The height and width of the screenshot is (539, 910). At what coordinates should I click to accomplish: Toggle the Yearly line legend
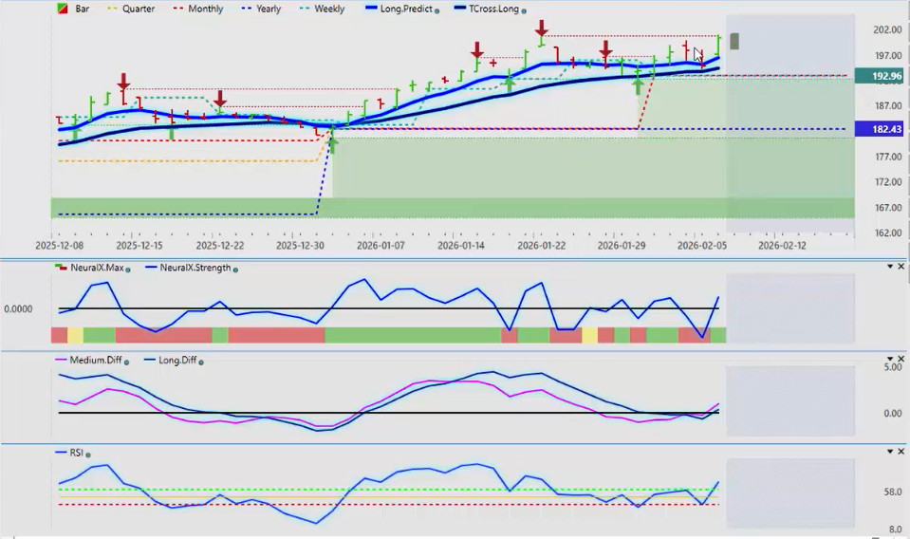coord(263,9)
